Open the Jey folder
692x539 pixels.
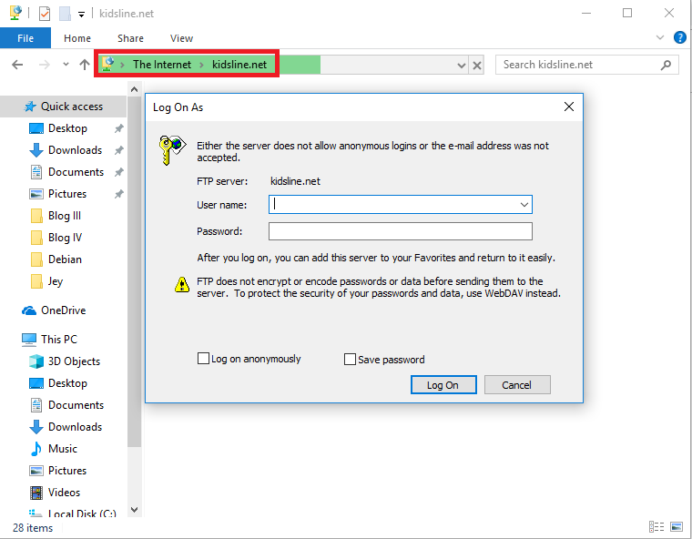pyautogui.click(x=56, y=281)
